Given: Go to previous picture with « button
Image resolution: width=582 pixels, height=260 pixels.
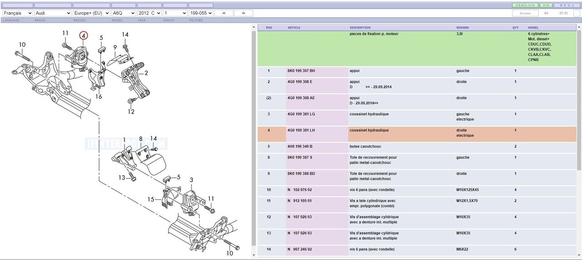Looking at the screenshot, I should click(x=224, y=13).
